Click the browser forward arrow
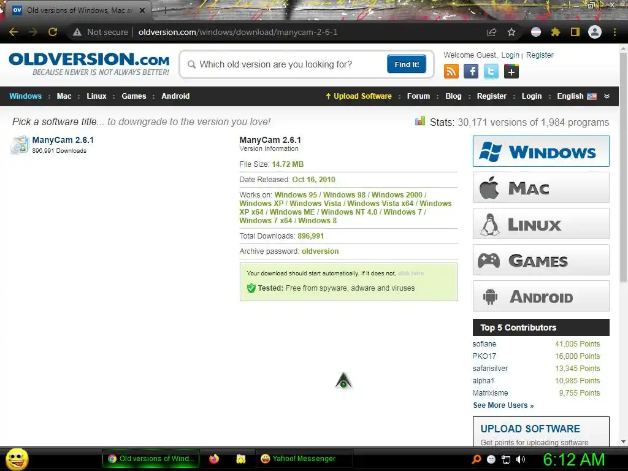 coord(33,32)
